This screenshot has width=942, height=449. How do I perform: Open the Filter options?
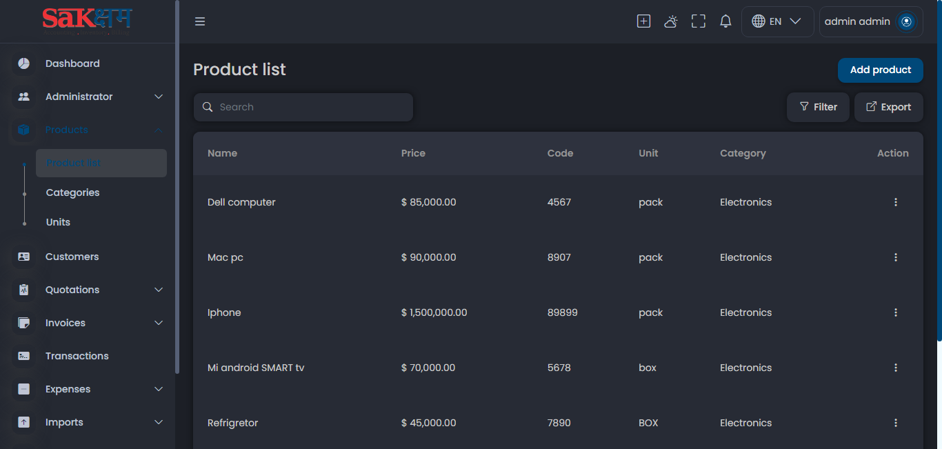(x=818, y=107)
